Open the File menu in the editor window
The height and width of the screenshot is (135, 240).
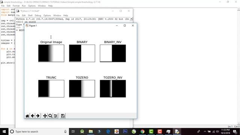coord(3,6)
